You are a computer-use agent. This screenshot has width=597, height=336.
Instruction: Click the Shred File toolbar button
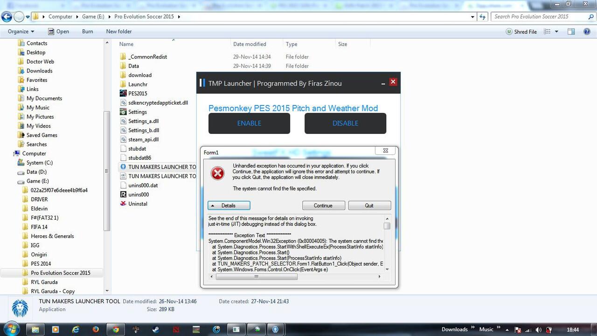(521, 32)
